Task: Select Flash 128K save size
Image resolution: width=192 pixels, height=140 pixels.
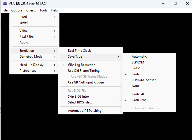Action: tap(139, 100)
